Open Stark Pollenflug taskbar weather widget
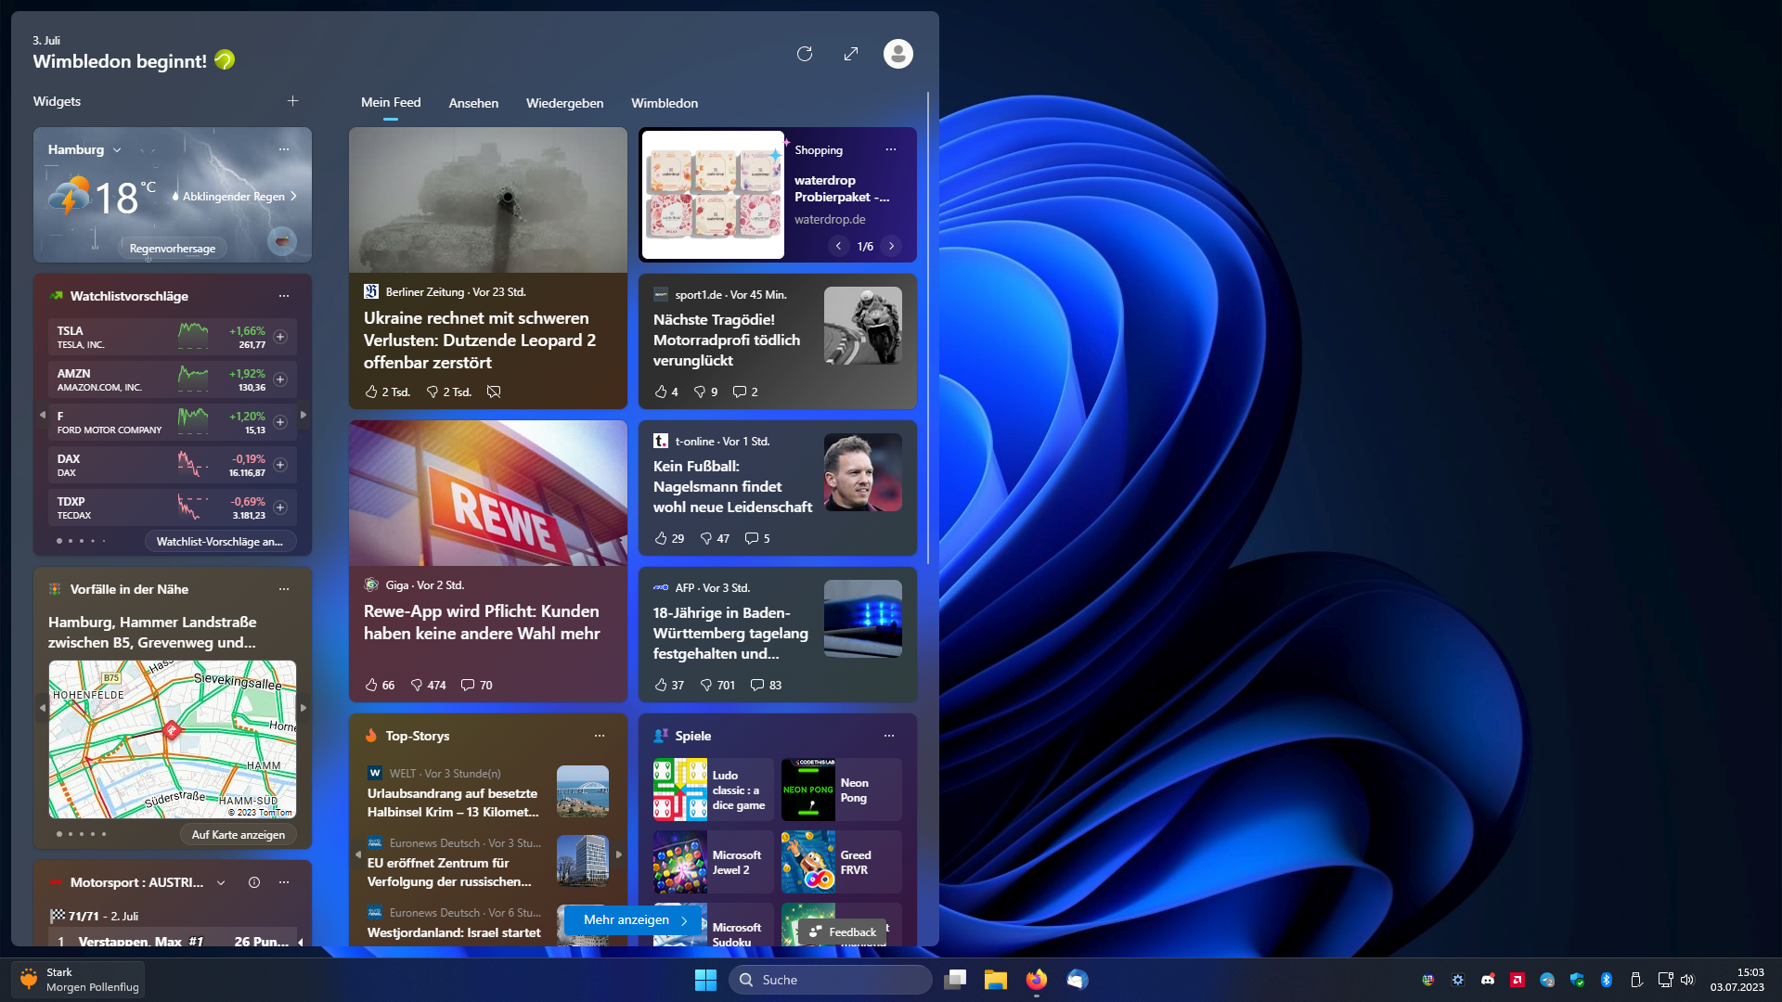This screenshot has height=1002, width=1782. pyautogui.click(x=78, y=980)
